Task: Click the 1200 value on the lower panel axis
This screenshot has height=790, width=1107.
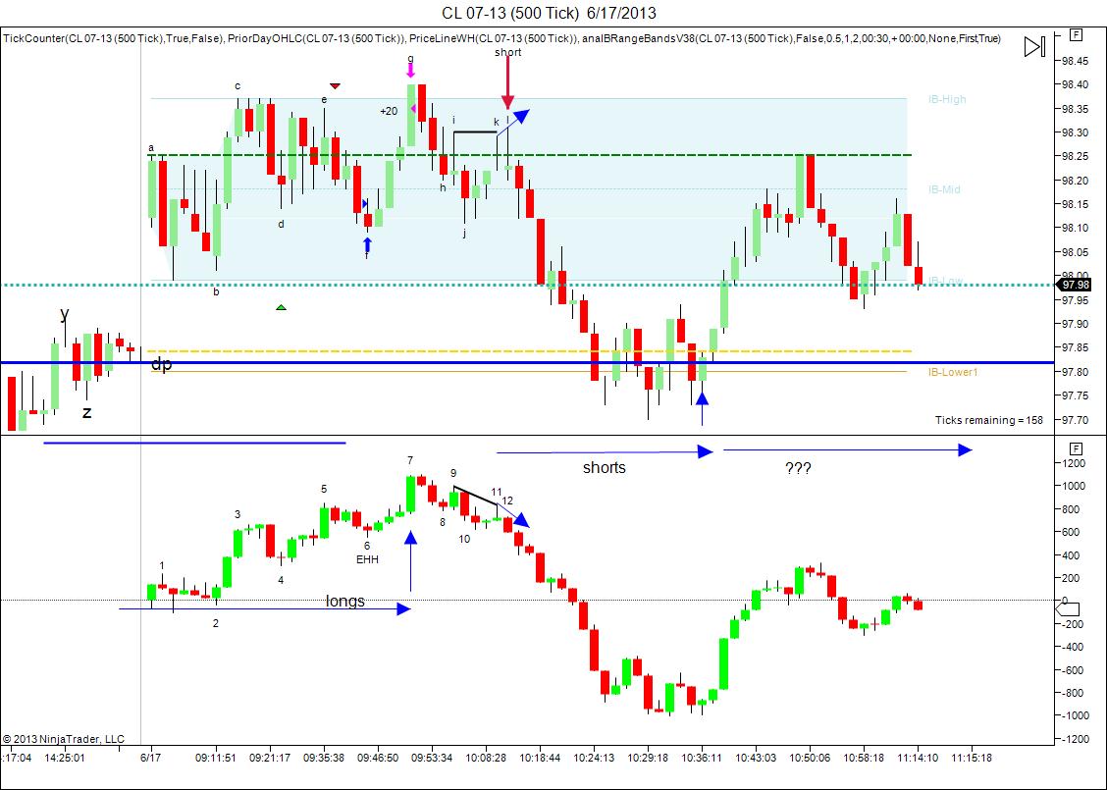Action: click(1074, 463)
